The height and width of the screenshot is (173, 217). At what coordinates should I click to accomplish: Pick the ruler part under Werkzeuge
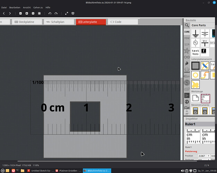205,98
